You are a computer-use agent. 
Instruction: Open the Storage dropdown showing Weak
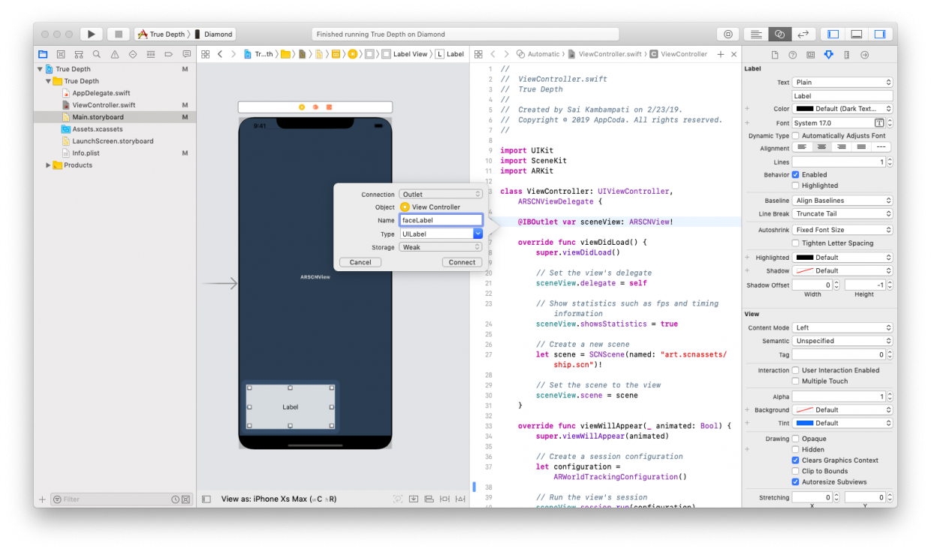click(441, 246)
